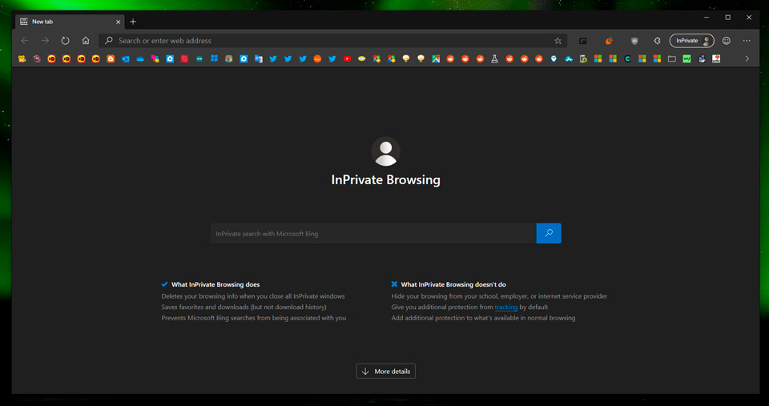Screen dimensions: 769x406
Task: Click the blue Bing search button
Action: (549, 233)
